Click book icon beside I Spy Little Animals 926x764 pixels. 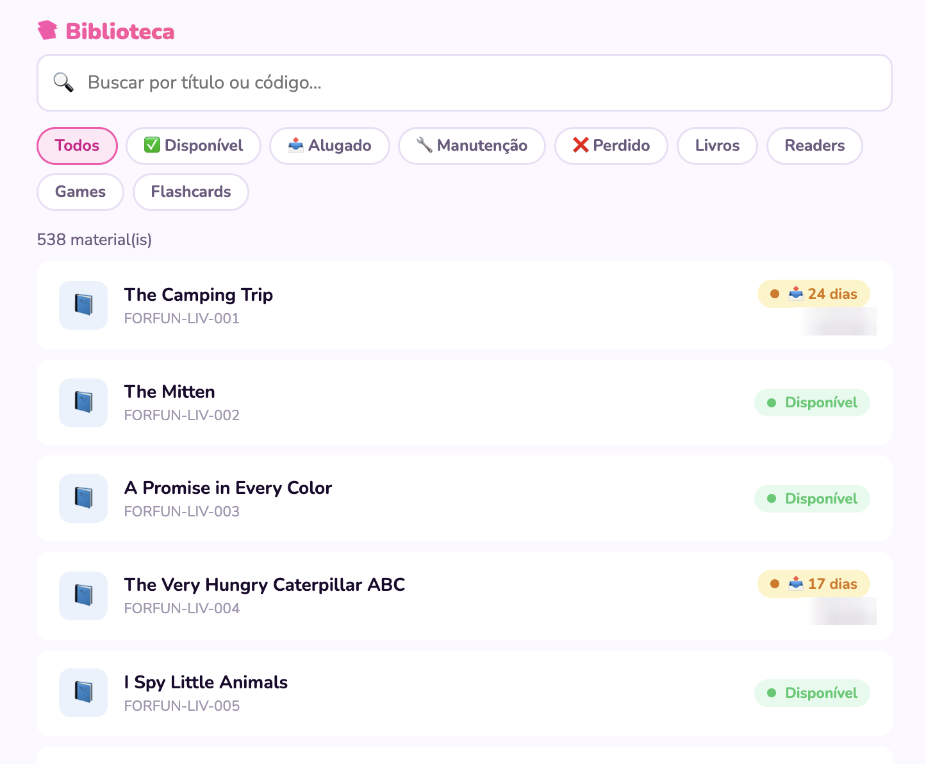83,693
